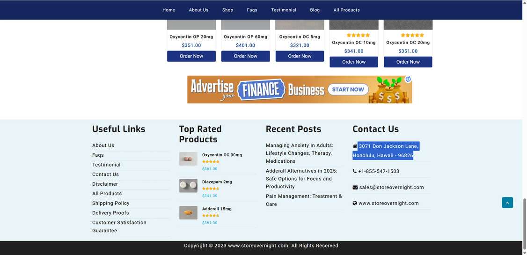Image resolution: width=527 pixels, height=255 pixels.
Task: Open the Oxycontin OC 10mg product title
Action: pos(354,43)
